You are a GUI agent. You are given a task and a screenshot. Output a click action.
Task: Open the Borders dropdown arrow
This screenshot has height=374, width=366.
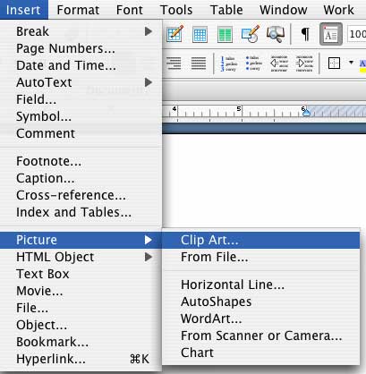coord(351,63)
